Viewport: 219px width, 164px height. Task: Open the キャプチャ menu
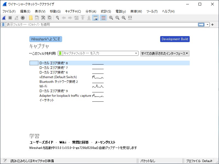(x=72, y=11)
